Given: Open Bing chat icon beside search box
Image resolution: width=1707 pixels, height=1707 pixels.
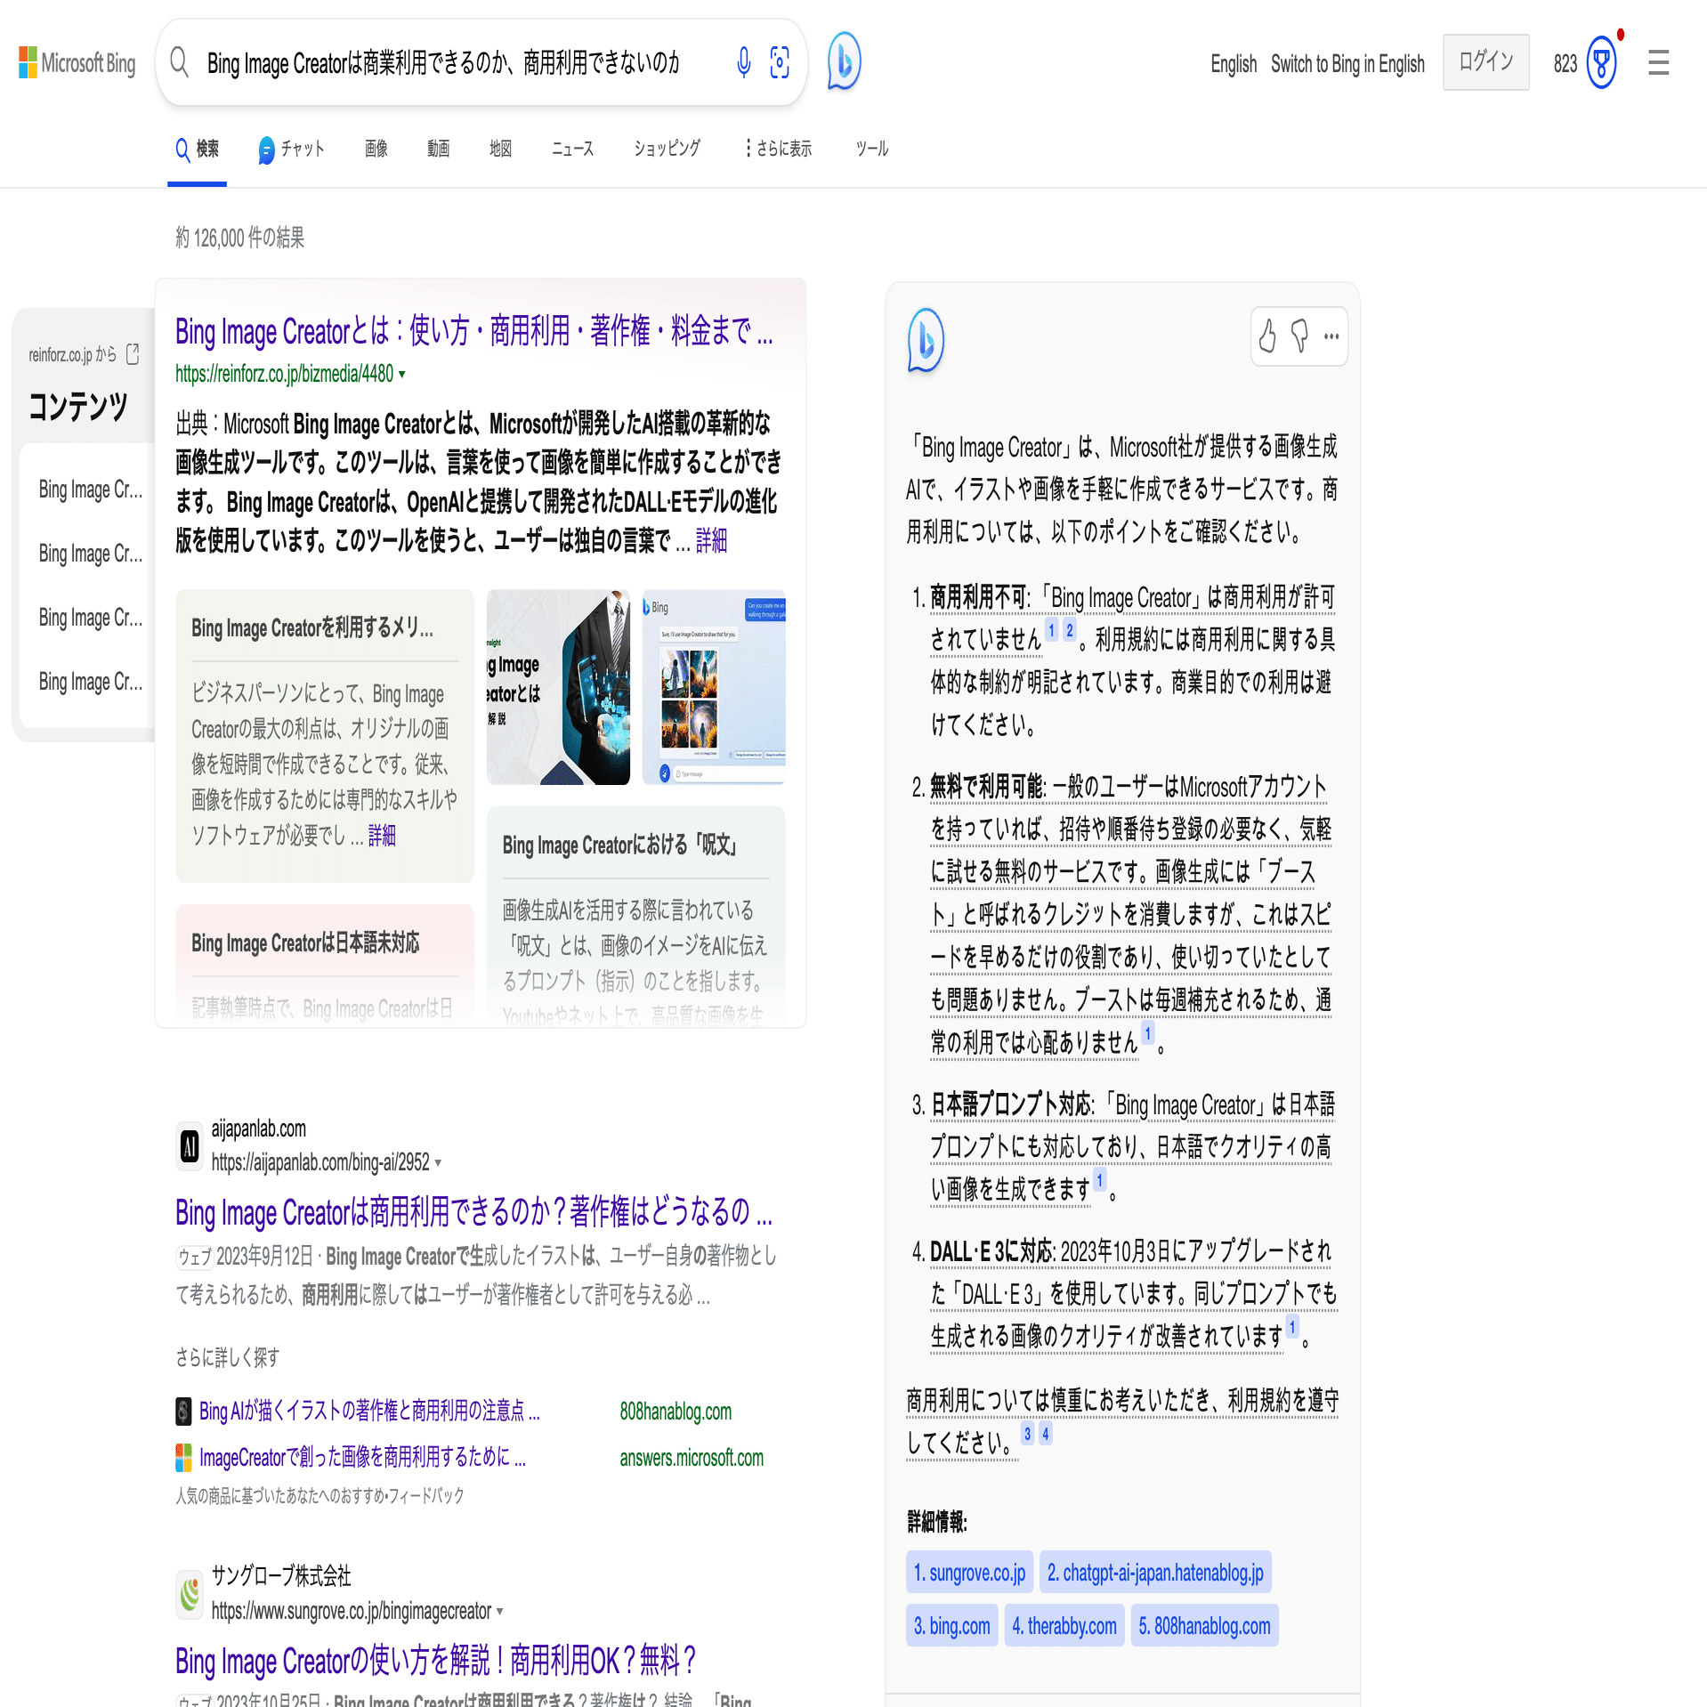Looking at the screenshot, I should pos(844,61).
